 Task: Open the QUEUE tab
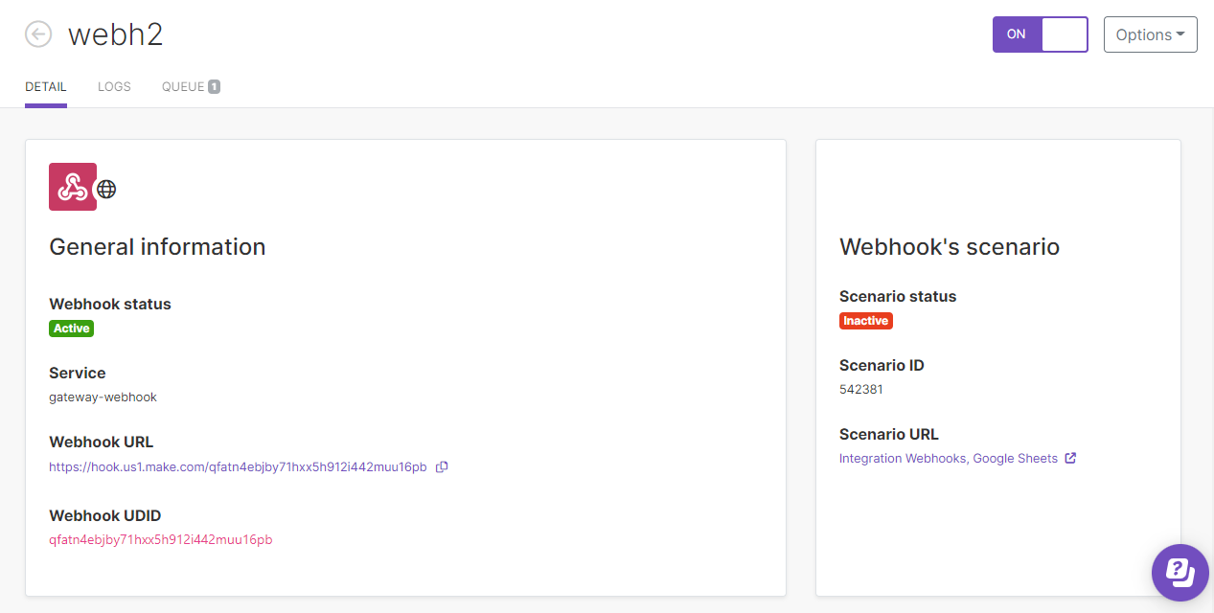pyautogui.click(x=191, y=86)
